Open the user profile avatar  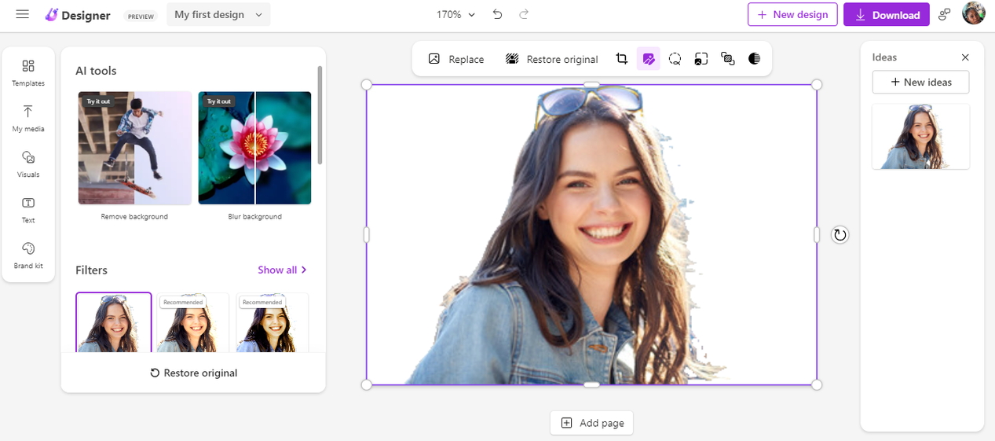click(x=974, y=13)
